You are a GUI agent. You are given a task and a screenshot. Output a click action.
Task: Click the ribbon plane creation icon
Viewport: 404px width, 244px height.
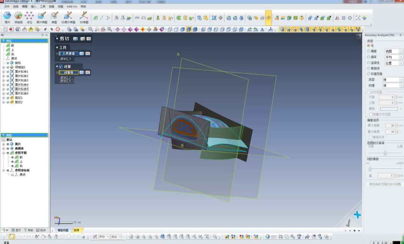click(96, 18)
